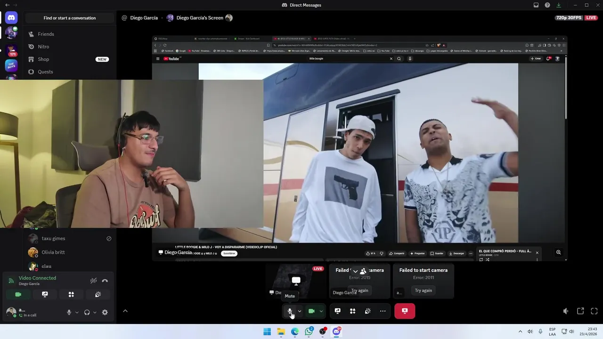Collapse participants strip chevron
Image resolution: width=603 pixels, height=339 pixels.
pyautogui.click(x=356, y=272)
